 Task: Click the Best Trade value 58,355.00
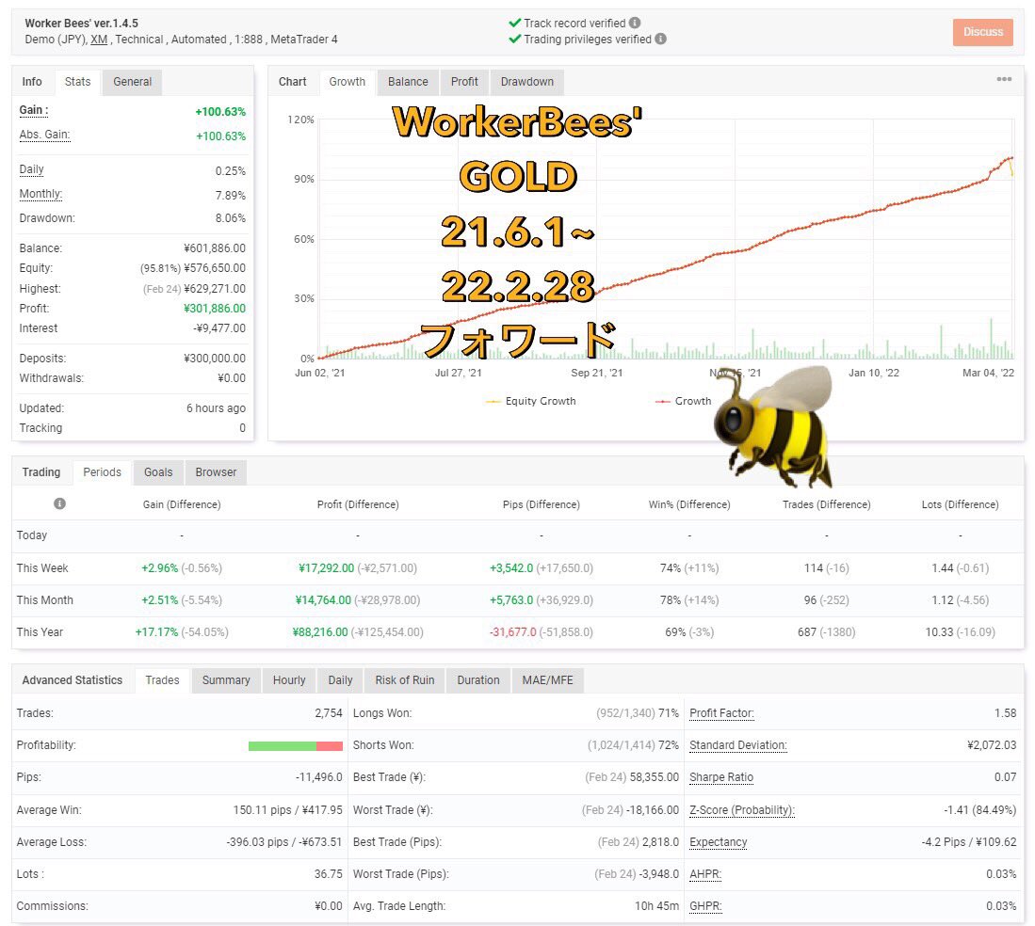point(655,777)
